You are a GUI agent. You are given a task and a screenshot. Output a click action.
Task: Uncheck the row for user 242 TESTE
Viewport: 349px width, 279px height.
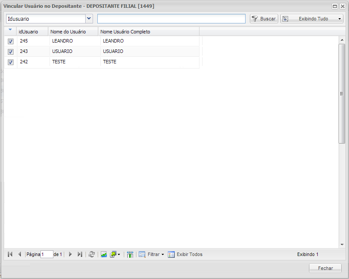[x=10, y=62]
